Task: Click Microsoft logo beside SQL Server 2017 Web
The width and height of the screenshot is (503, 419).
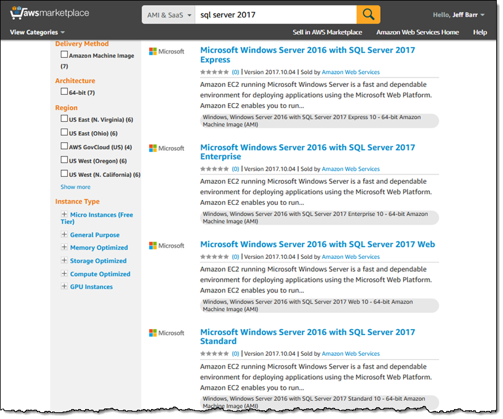Action: [166, 246]
